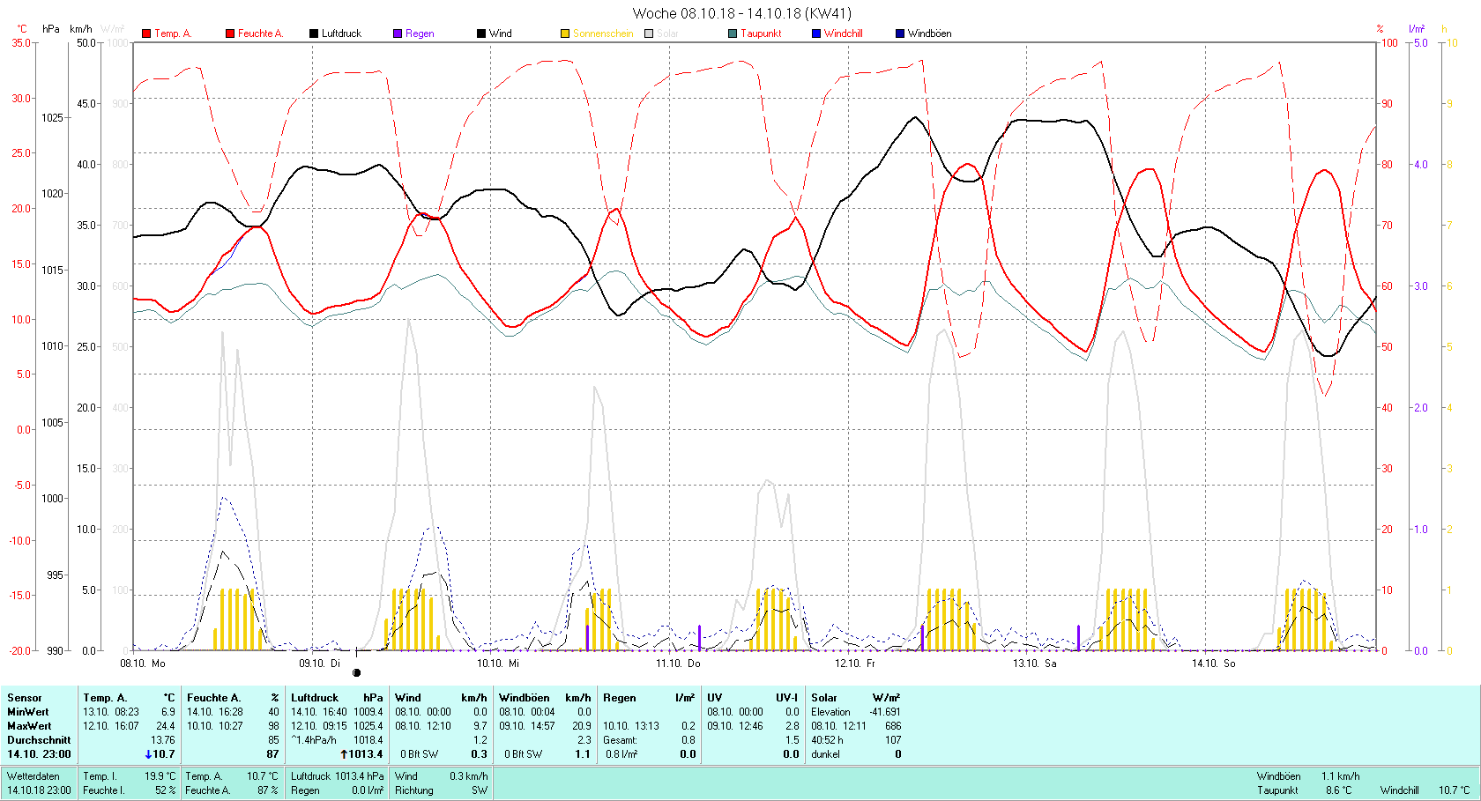Viewport: 1481px width, 801px height.
Task: Select the 'MaxWert' row label
Action: click(29, 726)
